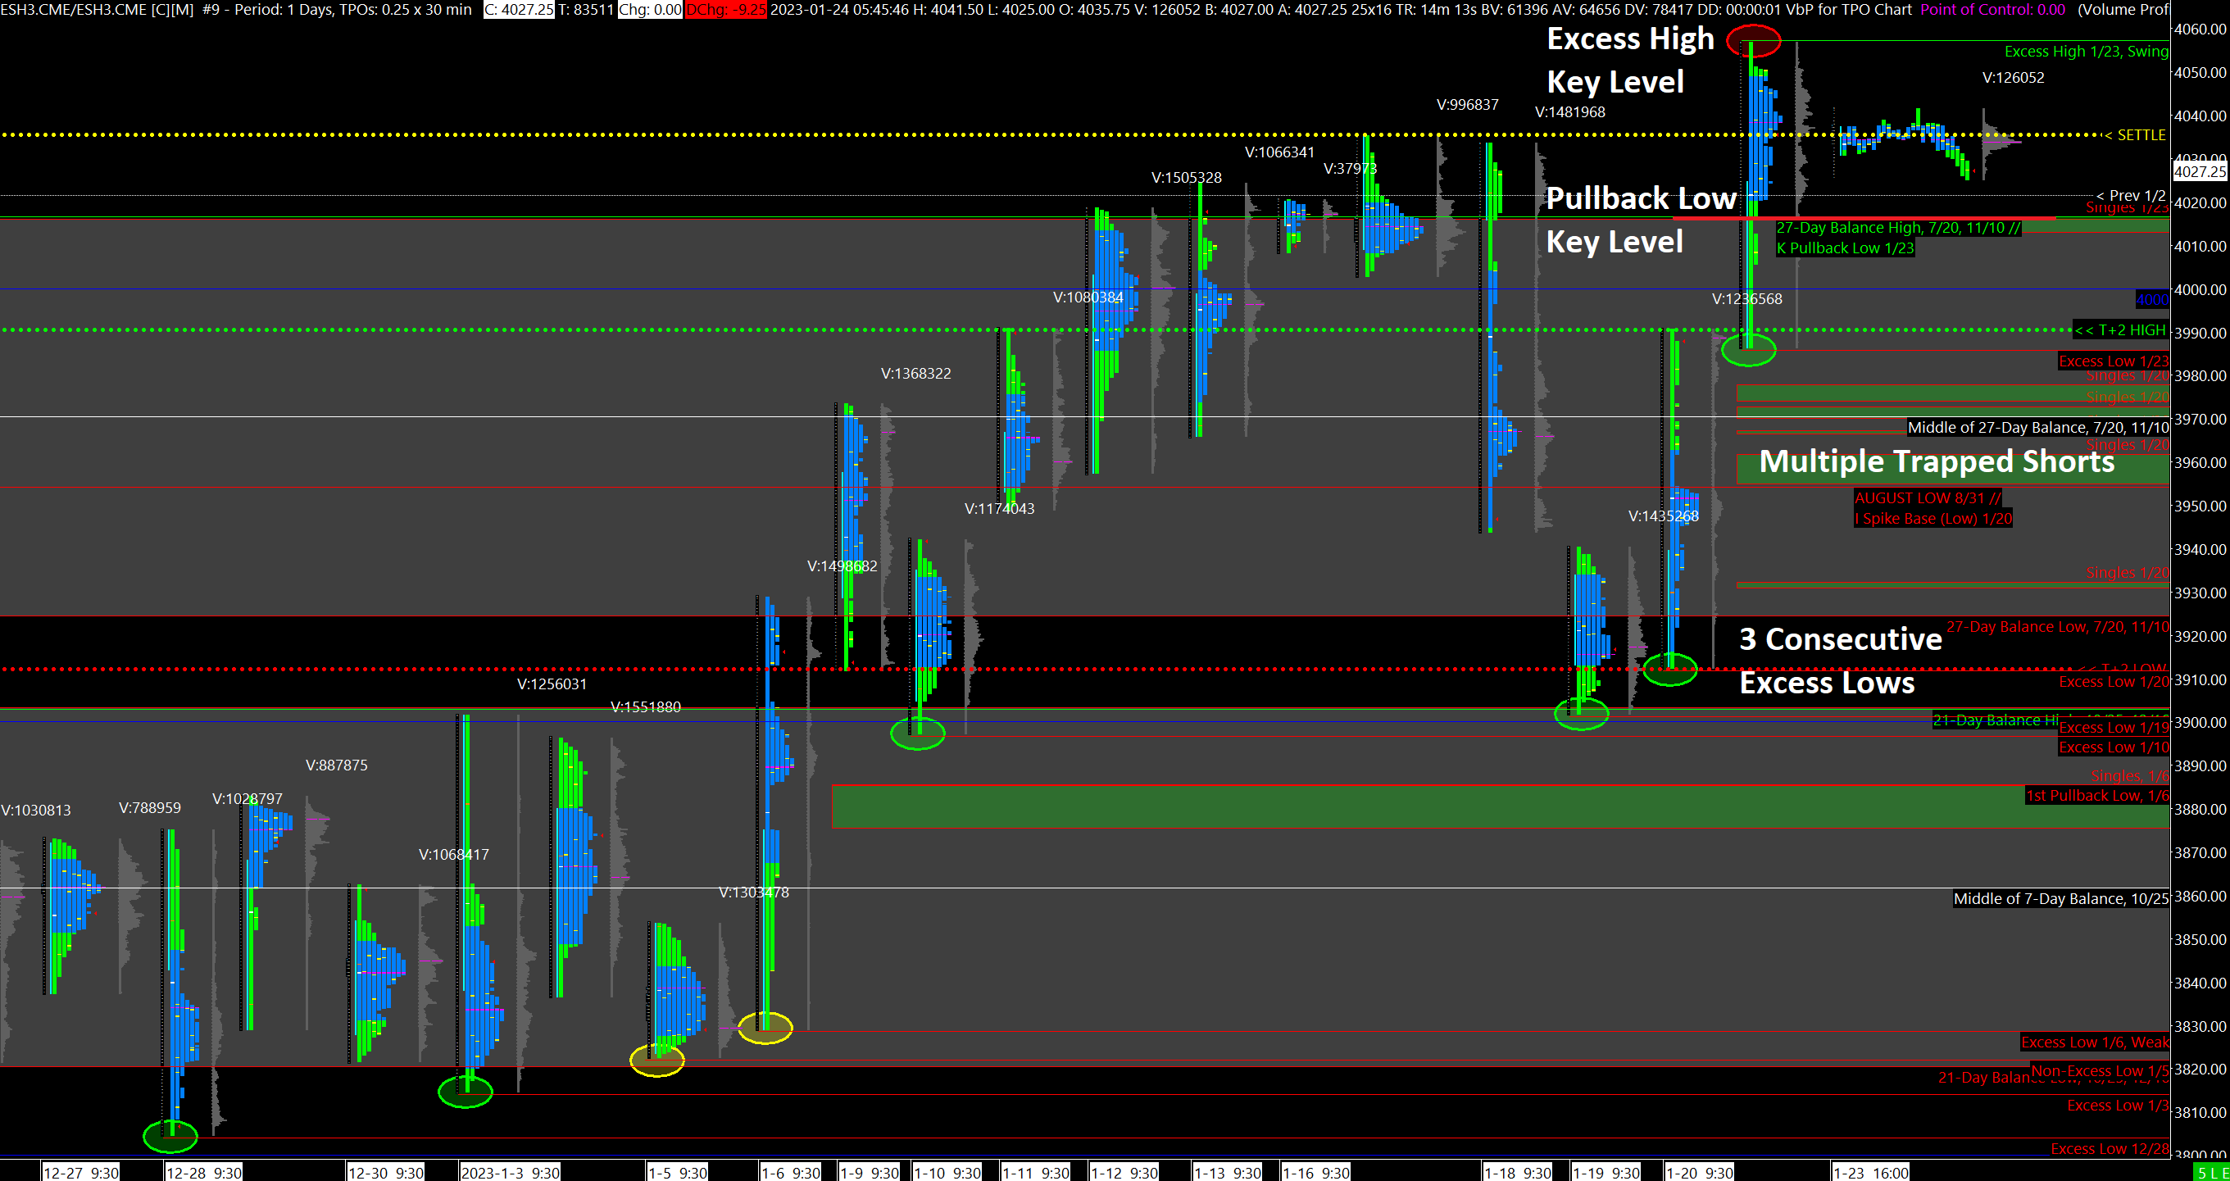Select the green circle at the 1-3 profile low
The image size is (2230, 1181).
tap(465, 1091)
